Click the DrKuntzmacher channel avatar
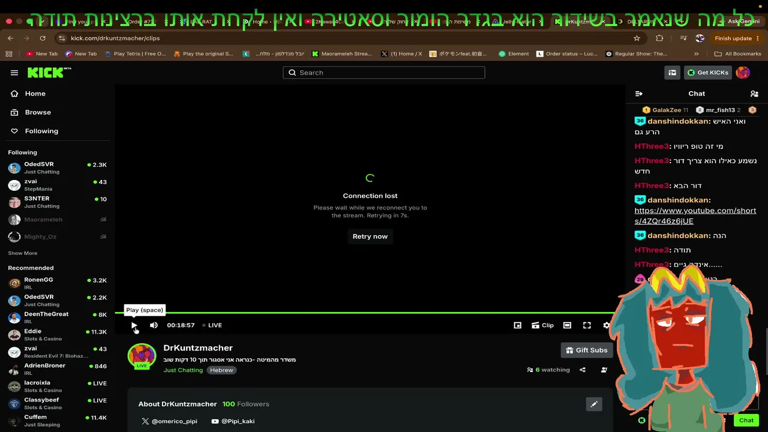Screen dimensions: 768x432 click(142, 355)
